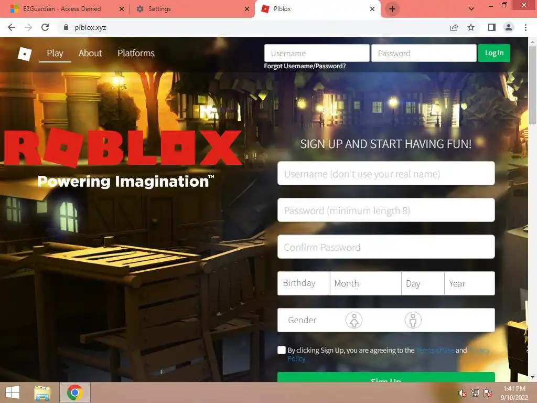Image resolution: width=537 pixels, height=403 pixels.
Task: Open File Explorer from the taskbar
Action: click(42, 393)
